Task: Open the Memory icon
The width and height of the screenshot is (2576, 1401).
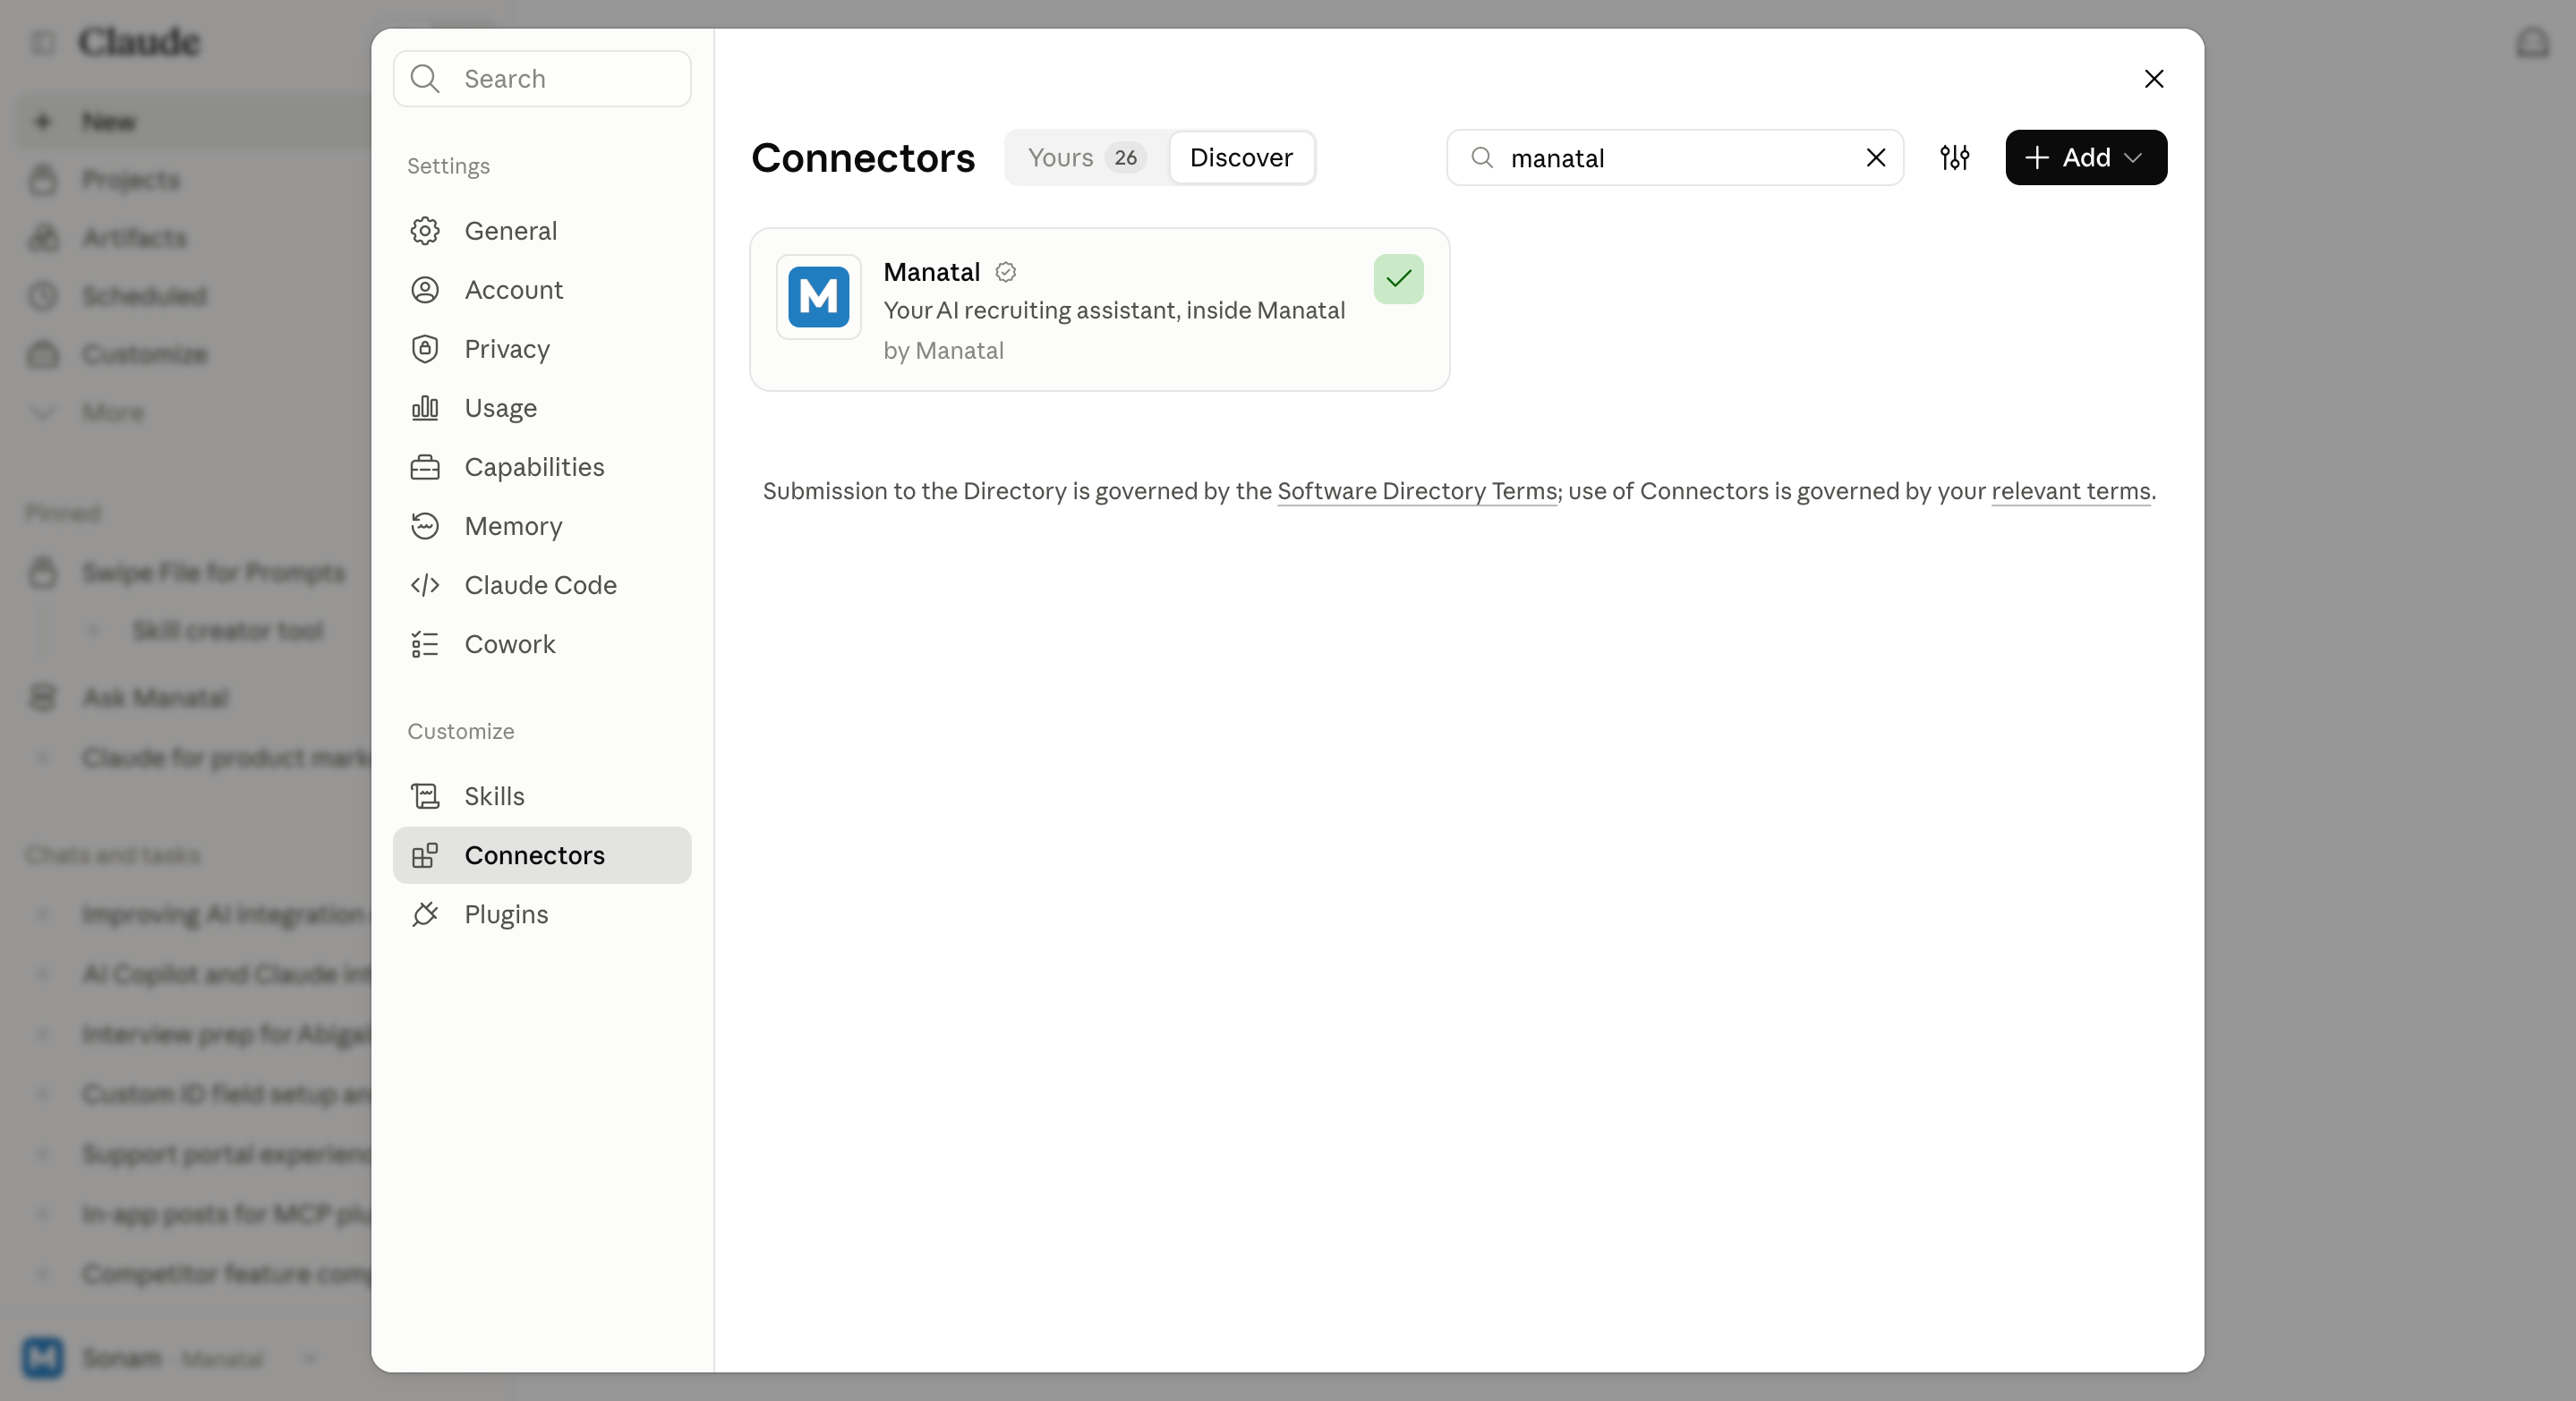Action: click(425, 526)
